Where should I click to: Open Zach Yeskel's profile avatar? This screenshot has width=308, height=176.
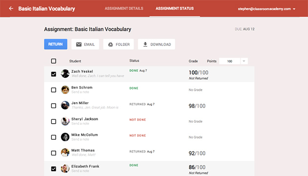65,74
